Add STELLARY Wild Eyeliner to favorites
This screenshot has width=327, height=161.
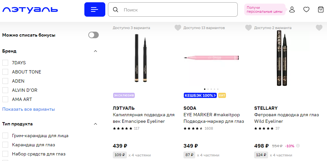pyautogui.click(x=319, y=28)
